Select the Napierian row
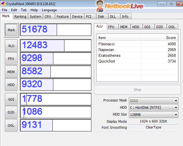This screenshot has width=183, height=146. [x=137, y=50]
